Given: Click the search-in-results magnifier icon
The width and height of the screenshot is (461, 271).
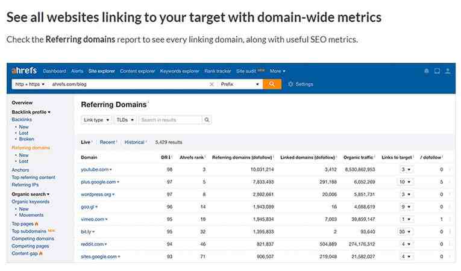Looking at the screenshot, I should (207, 120).
